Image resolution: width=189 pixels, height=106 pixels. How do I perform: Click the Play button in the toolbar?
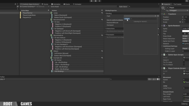(92, 1)
